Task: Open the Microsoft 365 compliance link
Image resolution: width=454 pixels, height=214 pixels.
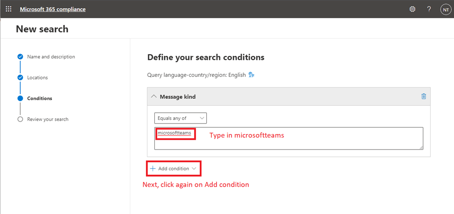Action: (x=52, y=9)
